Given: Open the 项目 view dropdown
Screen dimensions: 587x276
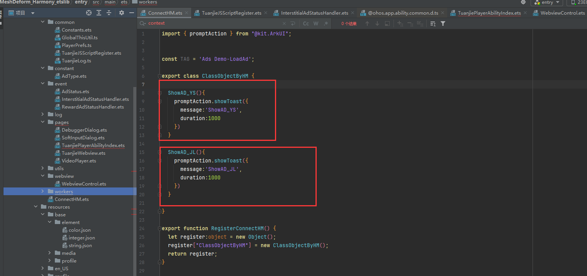Looking at the screenshot, I should point(32,13).
